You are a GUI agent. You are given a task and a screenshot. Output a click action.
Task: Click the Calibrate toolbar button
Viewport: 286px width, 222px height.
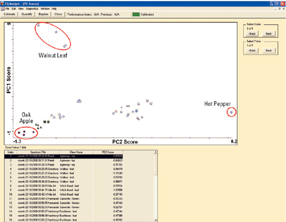(9, 14)
